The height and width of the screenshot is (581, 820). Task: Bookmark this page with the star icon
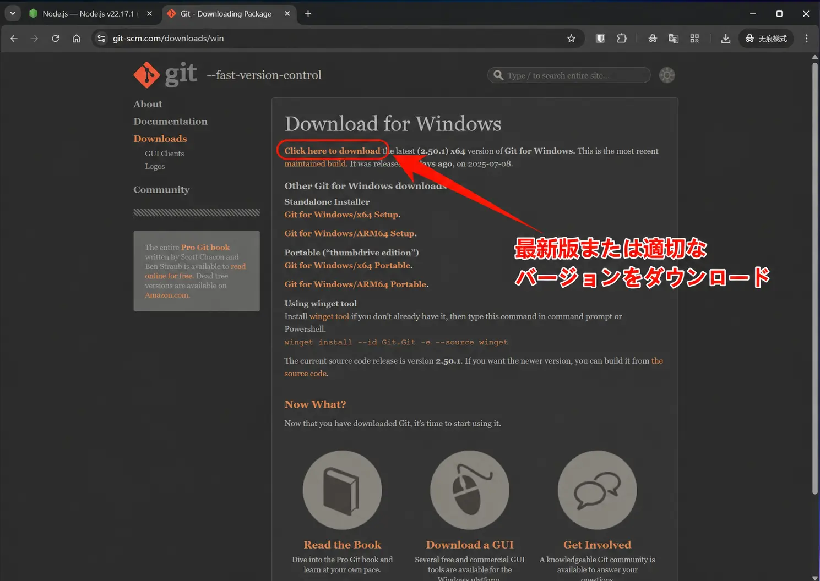pyautogui.click(x=571, y=39)
